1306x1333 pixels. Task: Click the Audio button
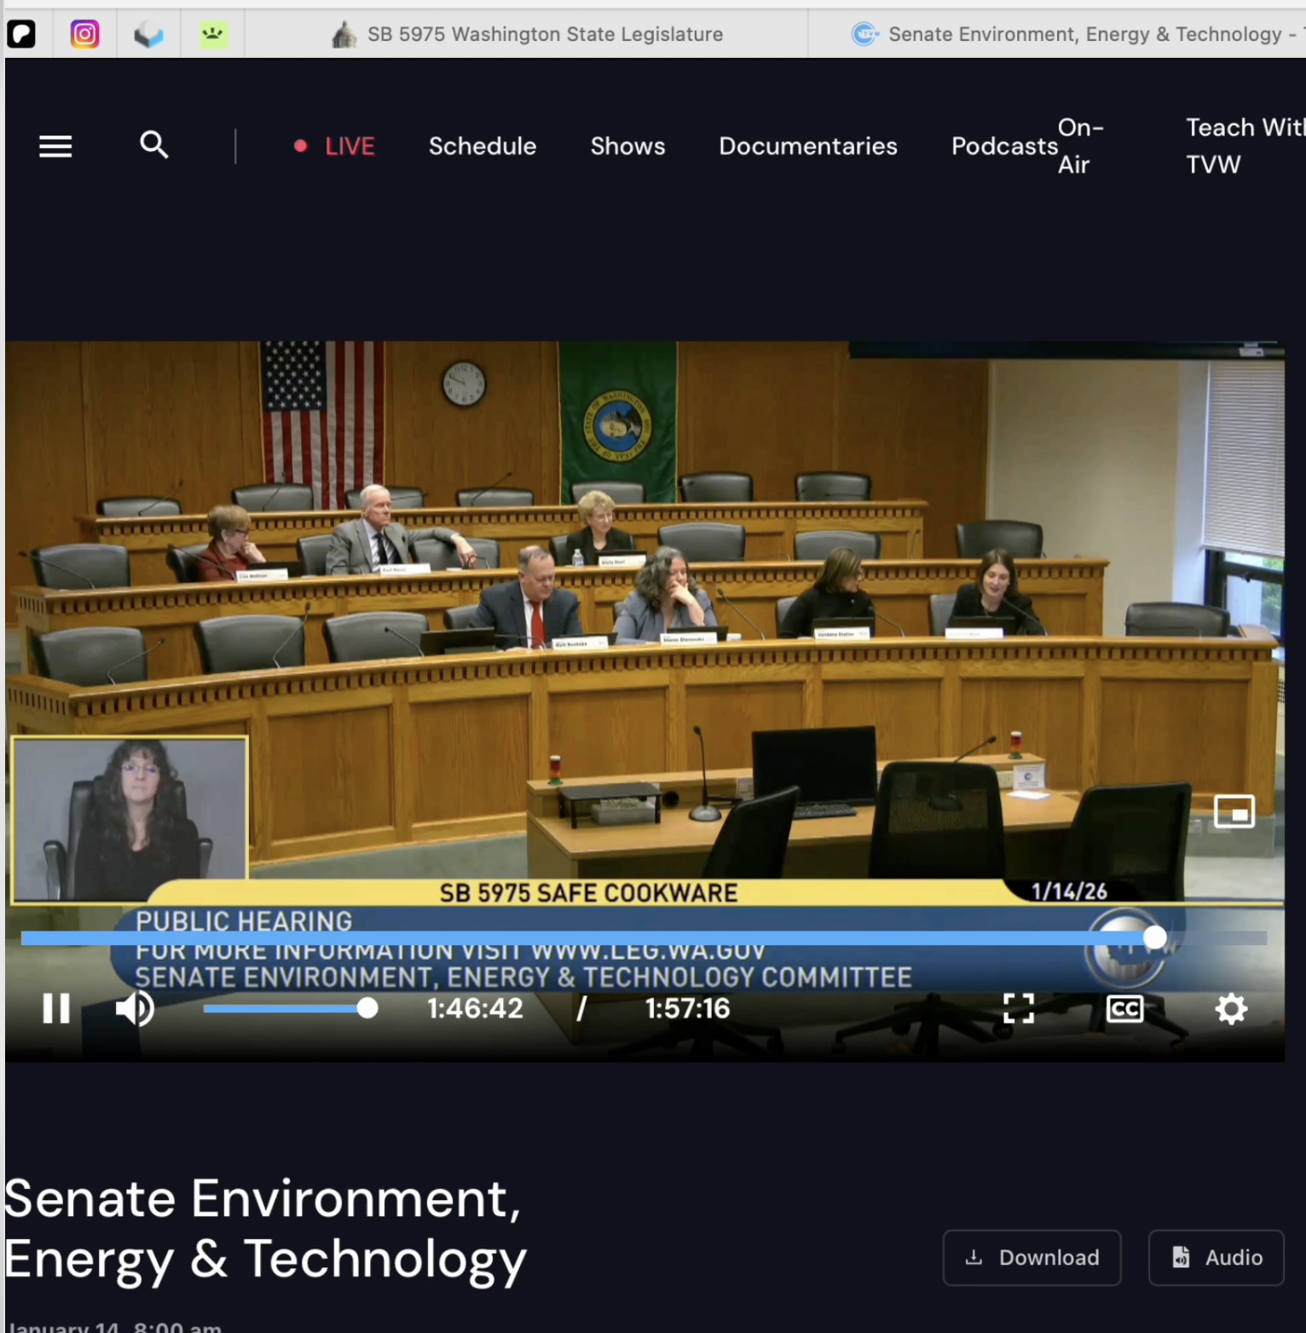coord(1216,1257)
